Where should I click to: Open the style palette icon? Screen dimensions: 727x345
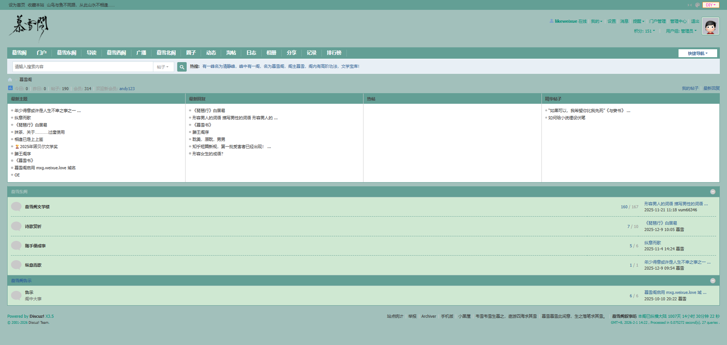697,5
